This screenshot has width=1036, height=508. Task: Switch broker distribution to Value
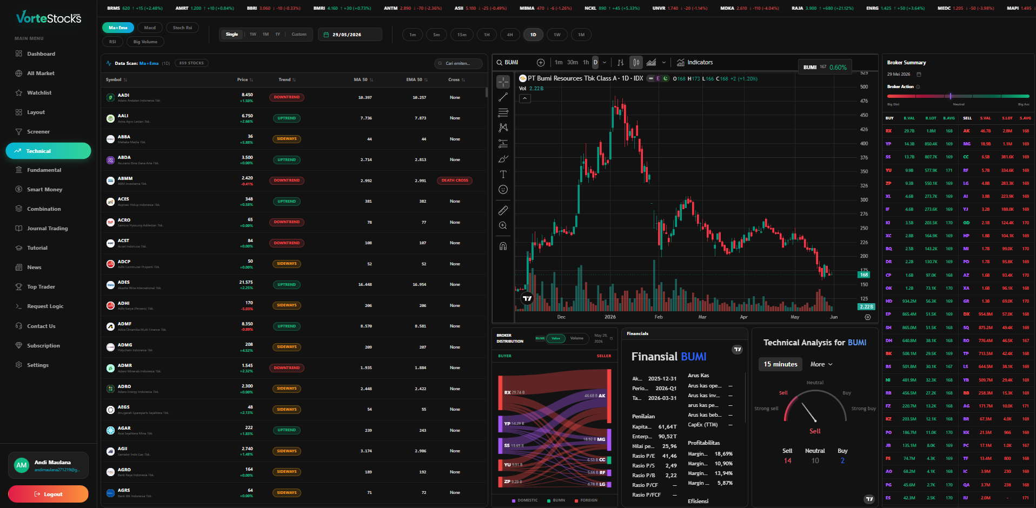(556, 338)
